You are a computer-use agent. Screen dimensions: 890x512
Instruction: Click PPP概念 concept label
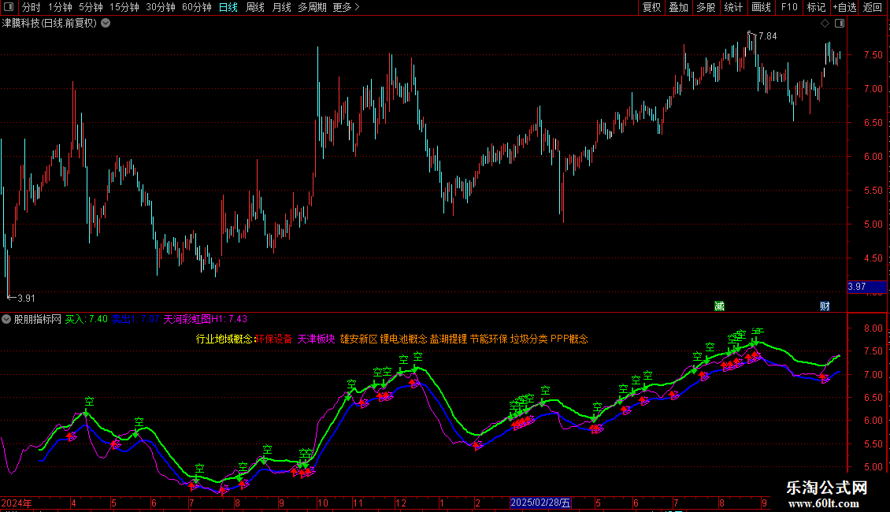[x=569, y=339]
